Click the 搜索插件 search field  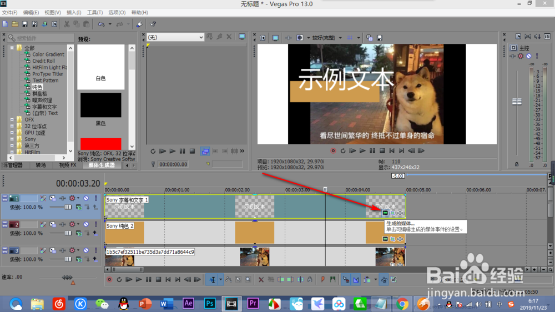click(41, 38)
